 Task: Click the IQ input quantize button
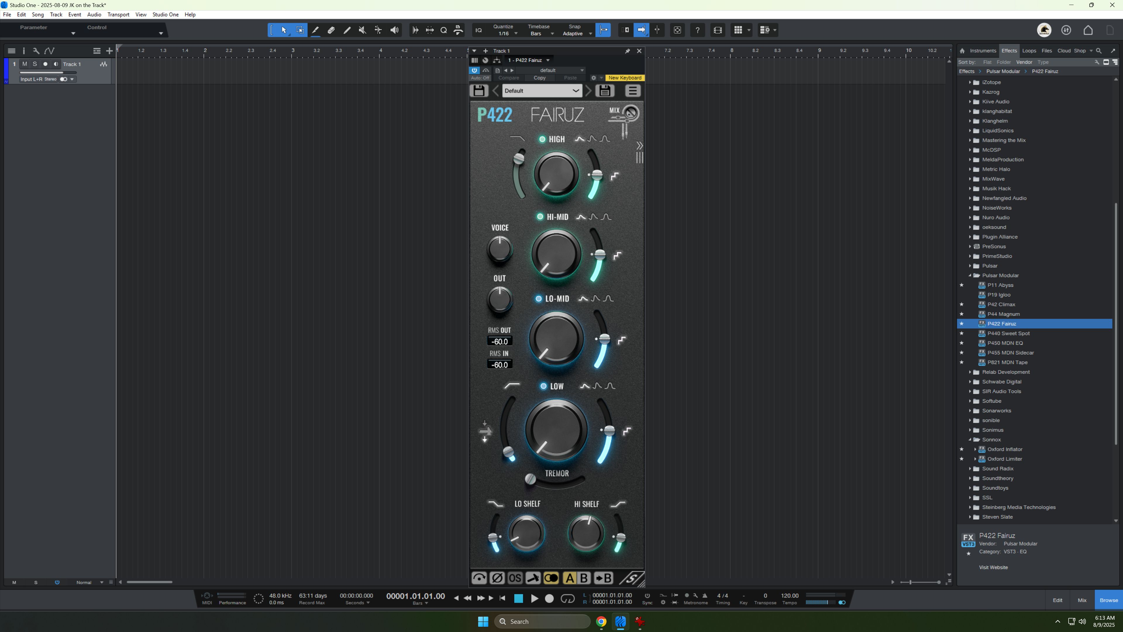coord(479,30)
